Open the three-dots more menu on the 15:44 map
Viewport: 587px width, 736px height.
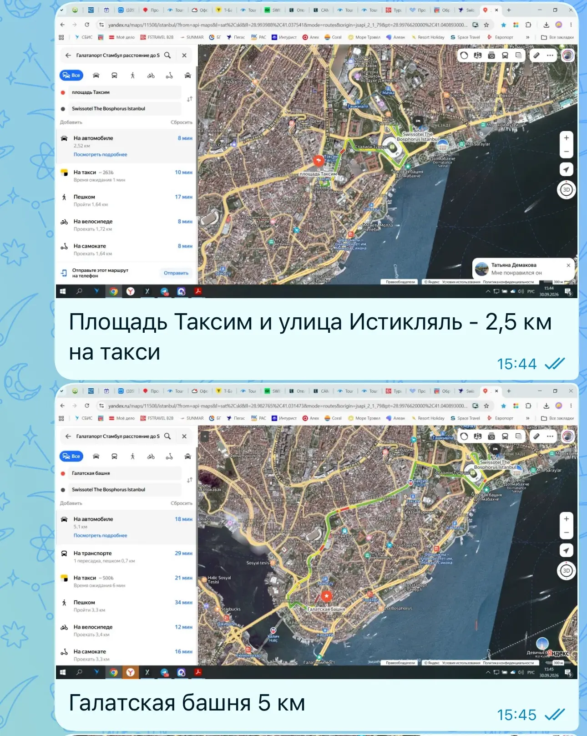[550, 56]
